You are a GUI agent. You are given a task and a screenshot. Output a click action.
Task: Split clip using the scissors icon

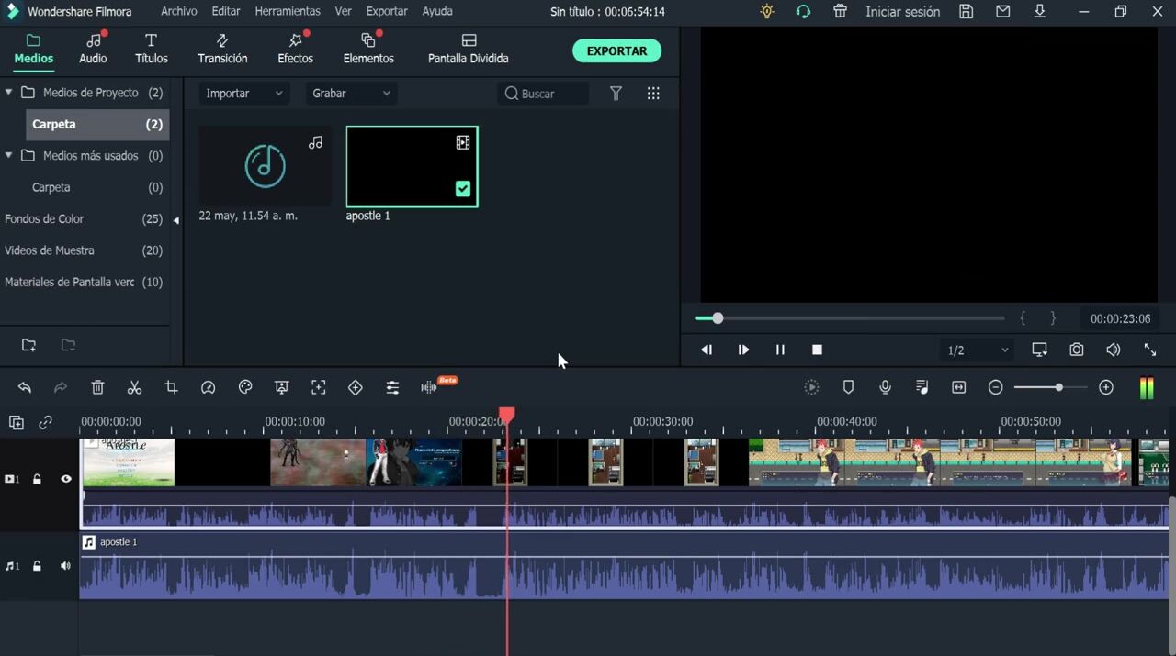134,388
